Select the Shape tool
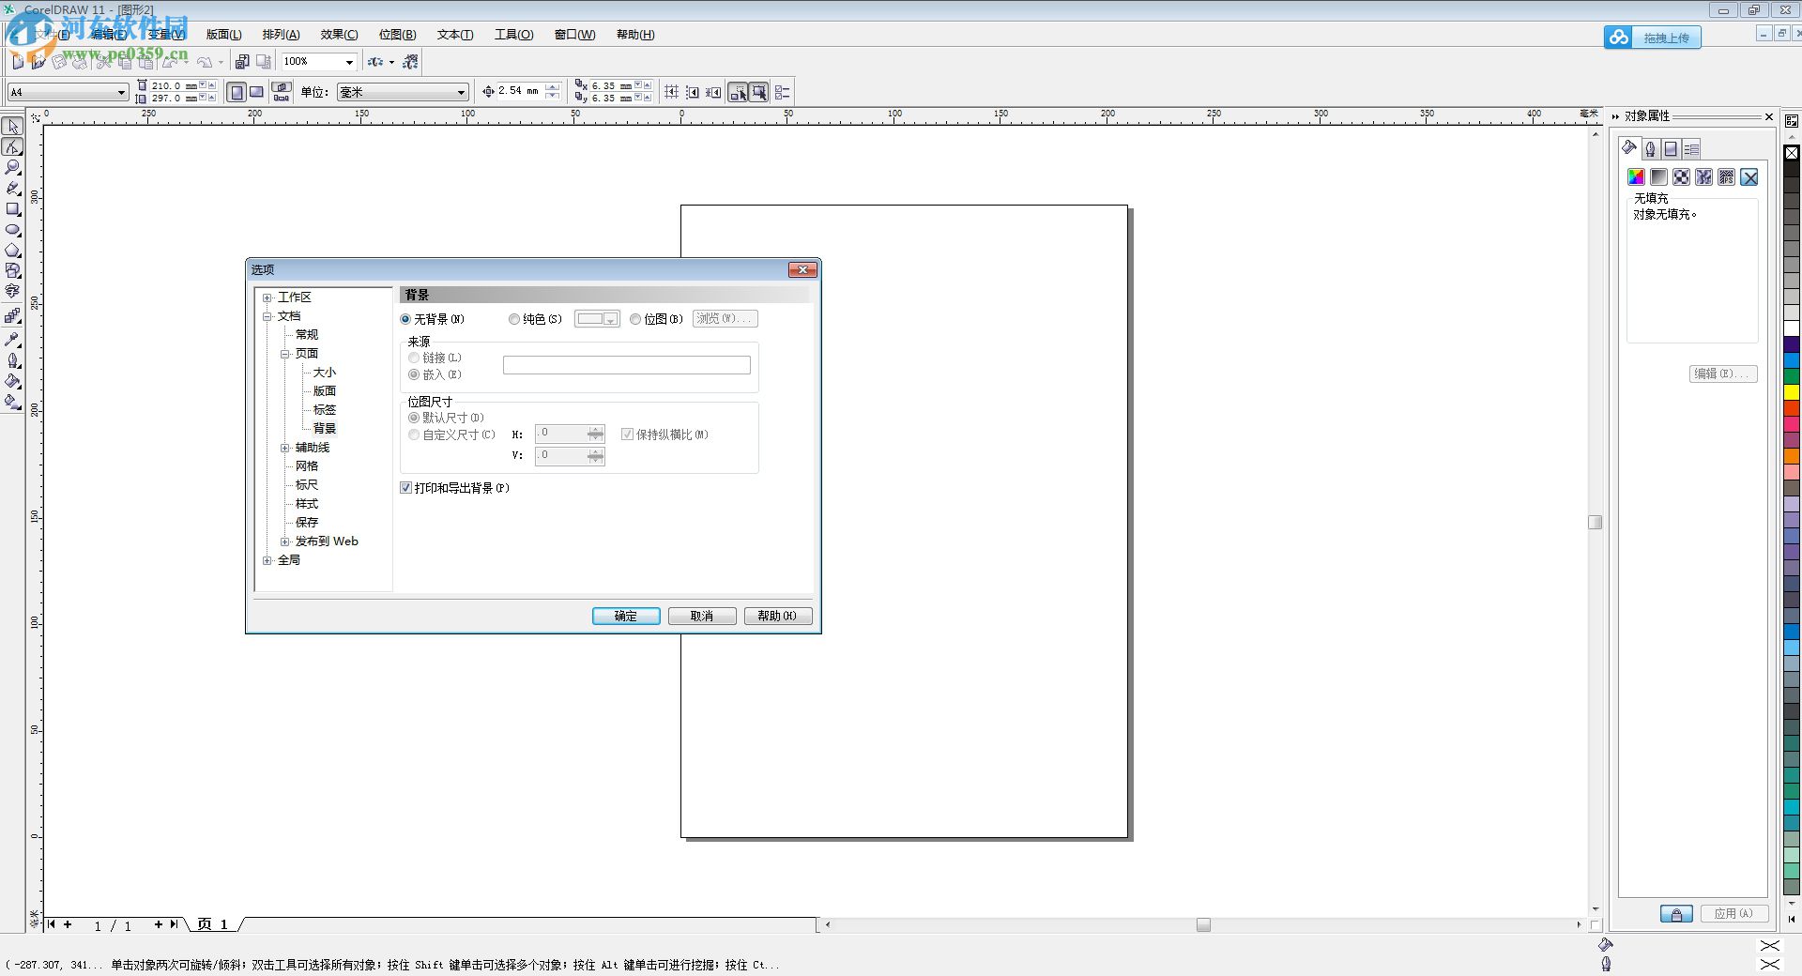 pyautogui.click(x=13, y=147)
